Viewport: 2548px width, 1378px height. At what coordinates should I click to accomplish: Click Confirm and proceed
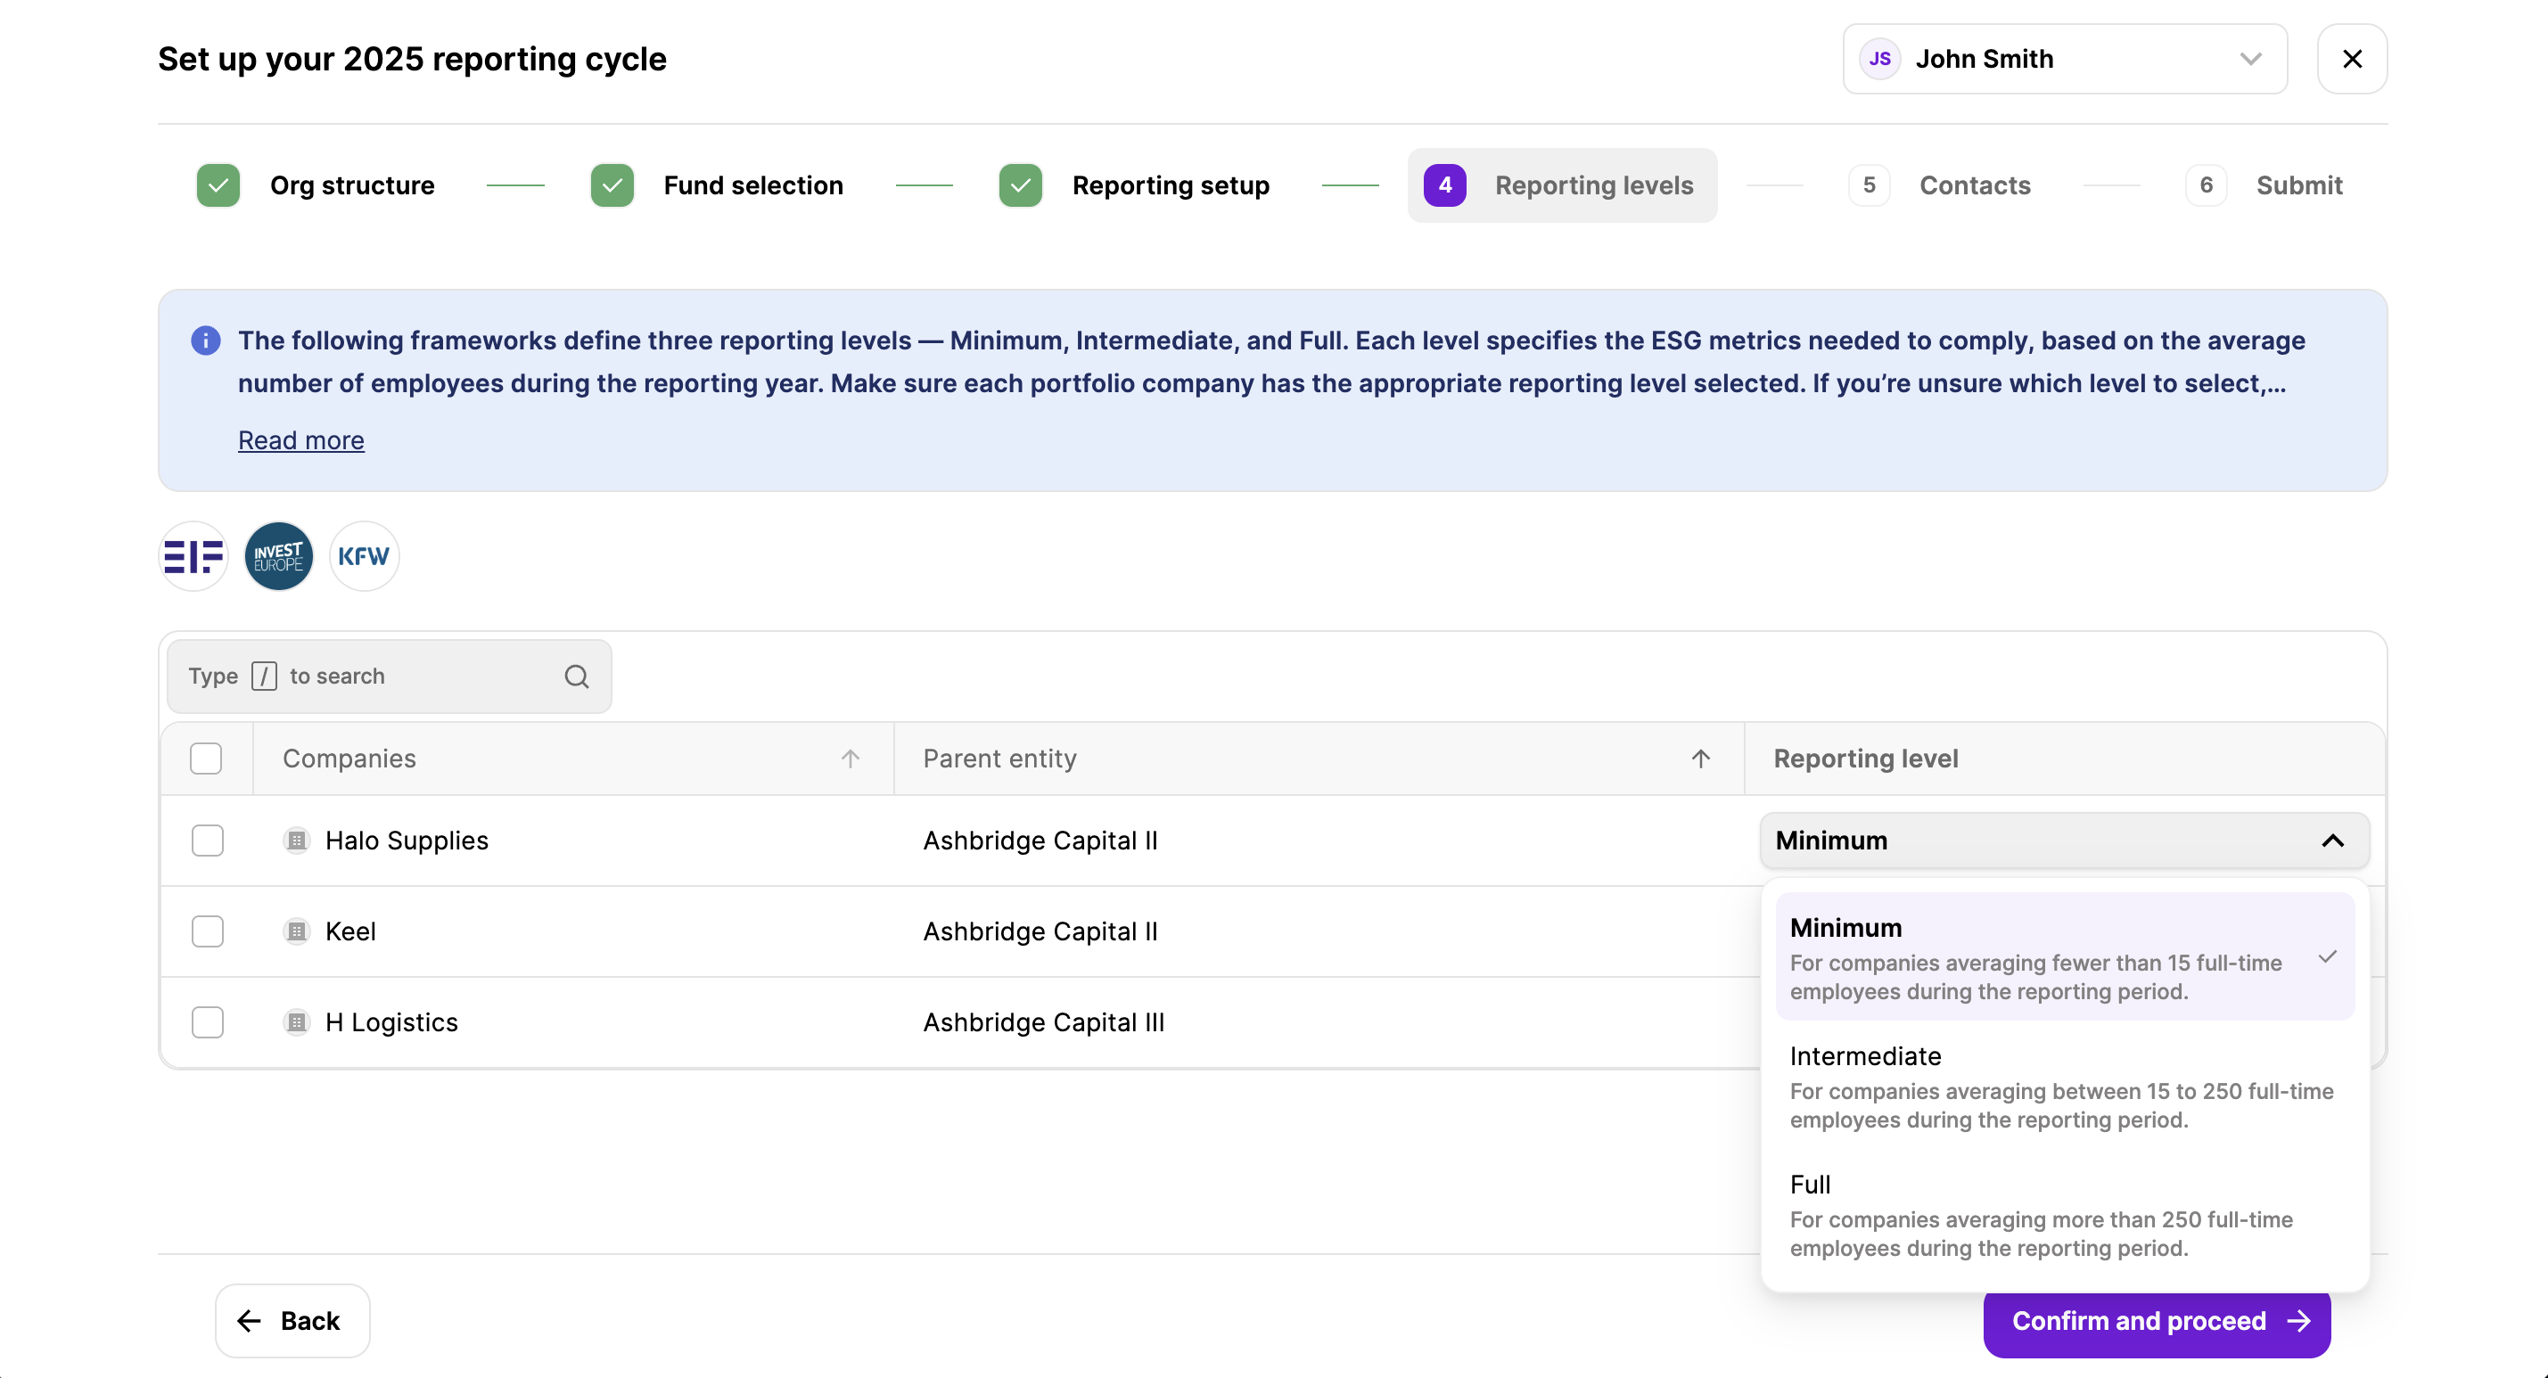2158,1323
